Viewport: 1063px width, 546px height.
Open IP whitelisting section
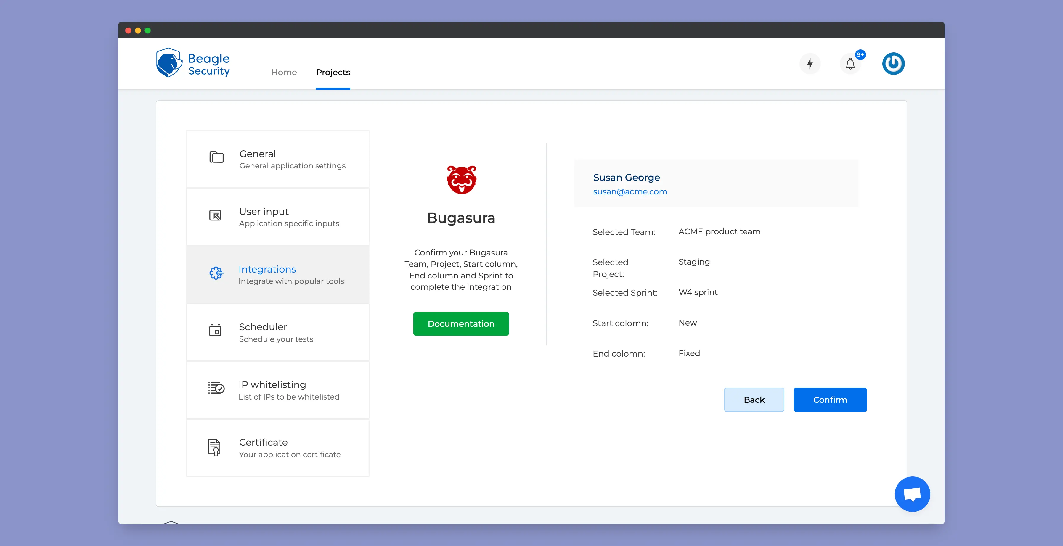(278, 390)
